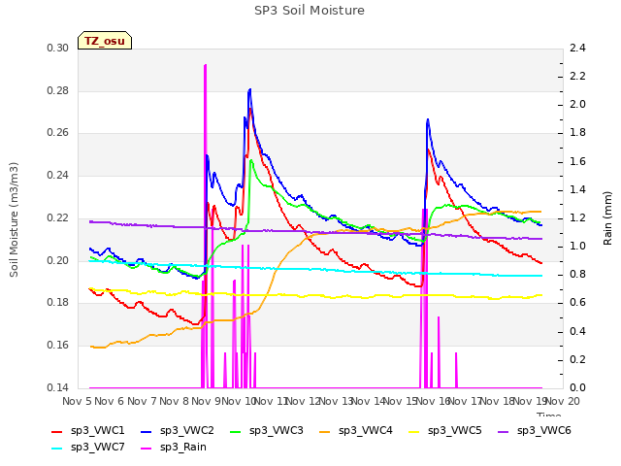This screenshot has height=466, width=621.
Task: Click the 2.2 right axis tick label
Action: 577,76
